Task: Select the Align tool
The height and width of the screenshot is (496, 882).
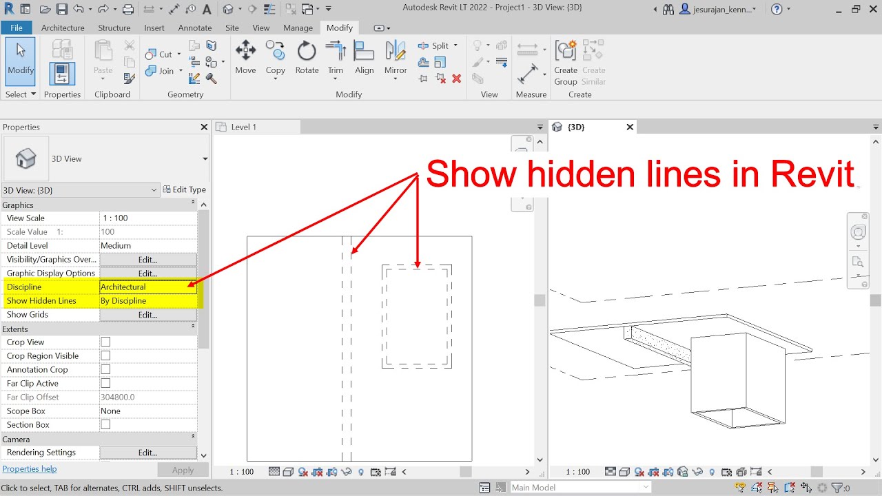Action: pos(365,57)
